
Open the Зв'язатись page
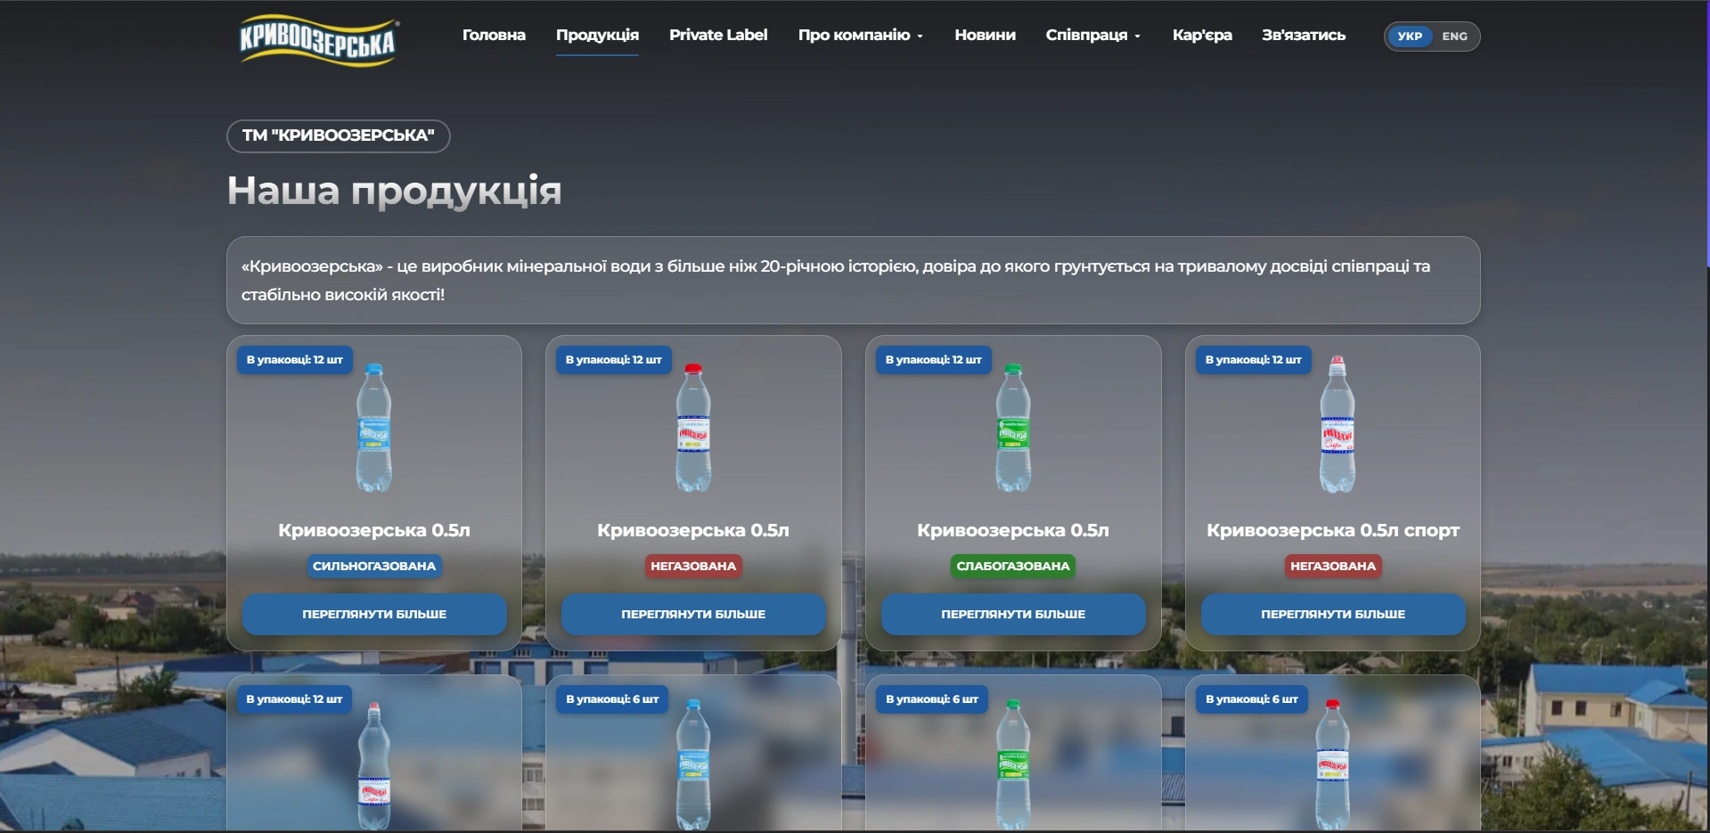point(1304,35)
